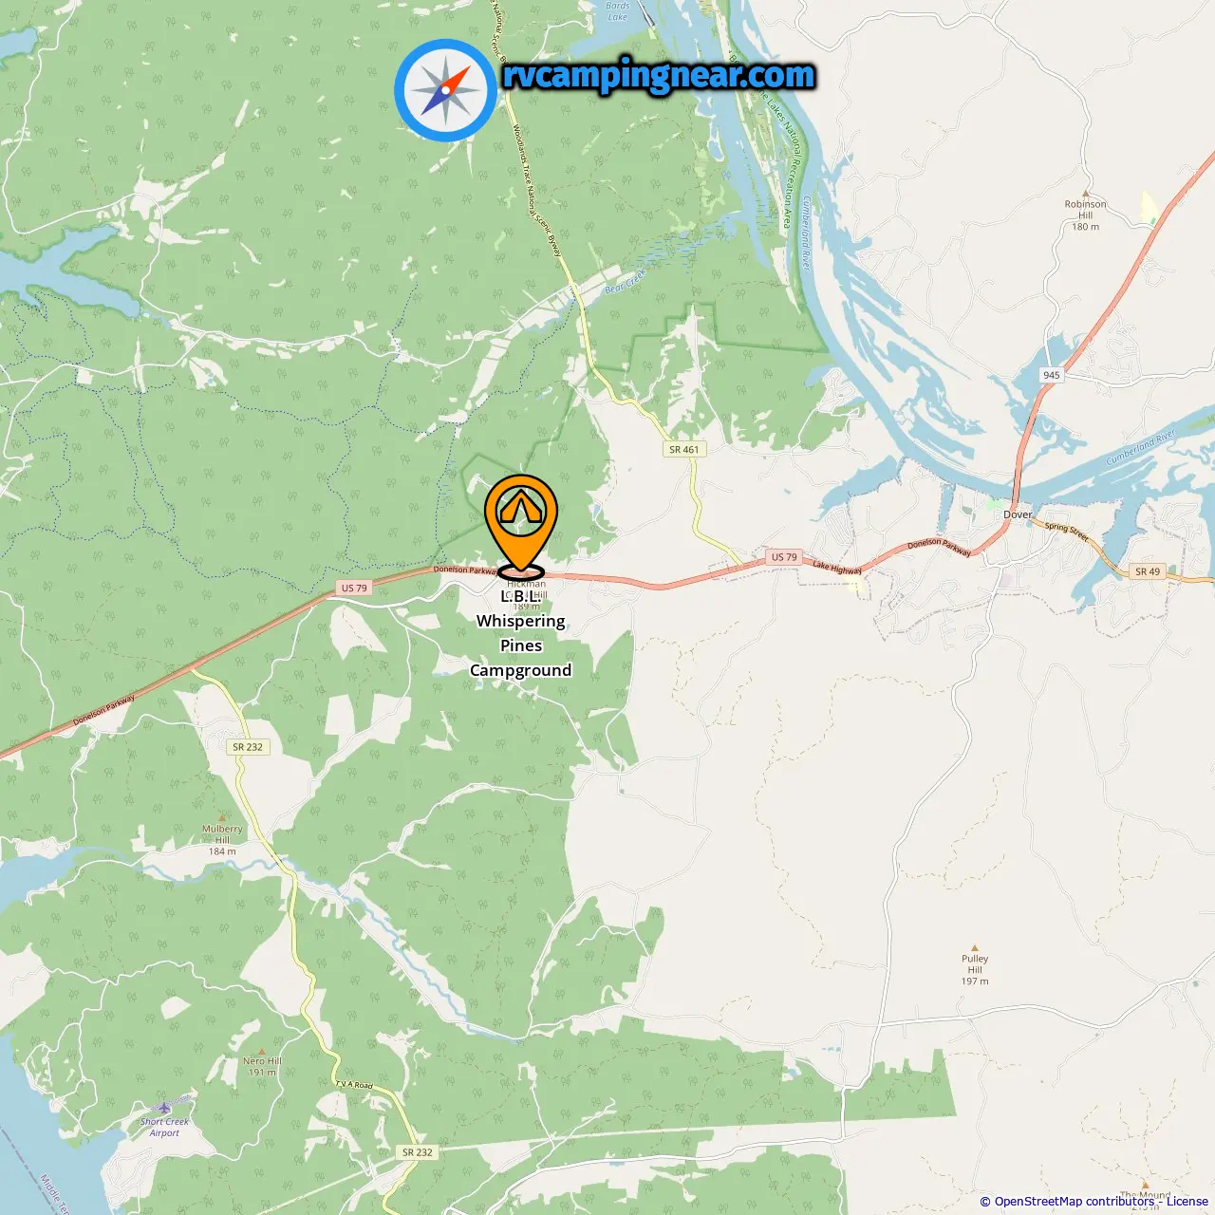Click the Mulberry Hill peak marker

222,817
